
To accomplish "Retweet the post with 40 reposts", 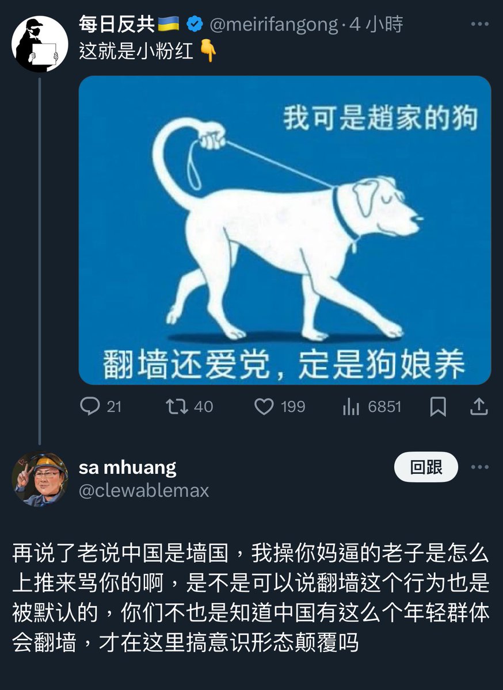I will point(189,407).
